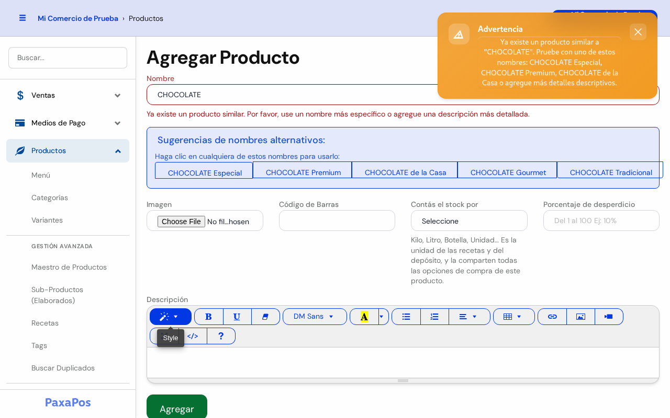Image resolution: width=670 pixels, height=418 pixels.
Task: Open the Contás el stock por dropdown
Action: tap(469, 220)
